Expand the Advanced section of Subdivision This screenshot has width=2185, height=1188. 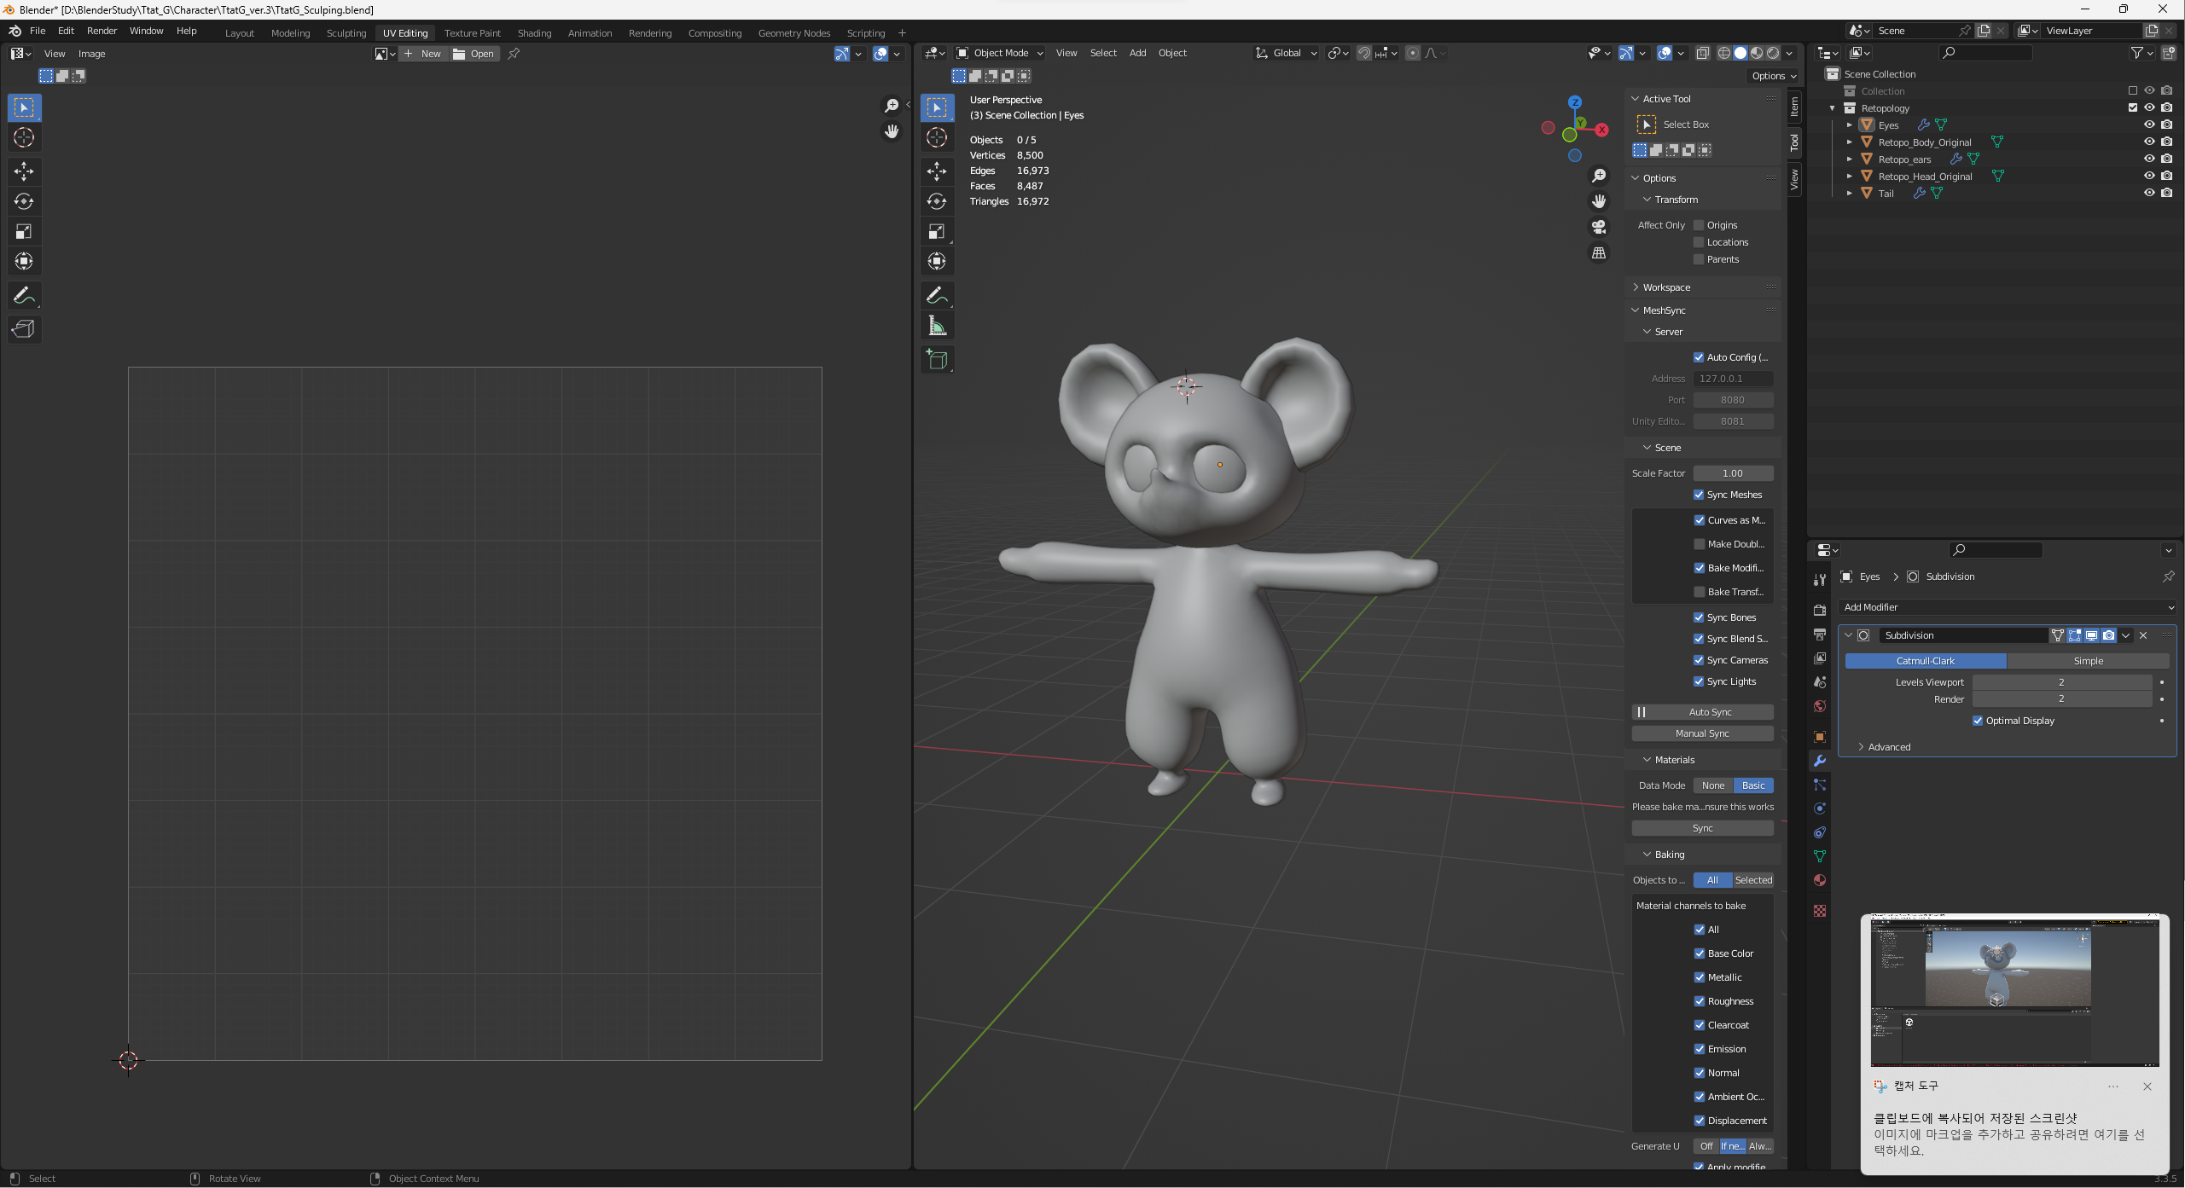coord(1888,747)
